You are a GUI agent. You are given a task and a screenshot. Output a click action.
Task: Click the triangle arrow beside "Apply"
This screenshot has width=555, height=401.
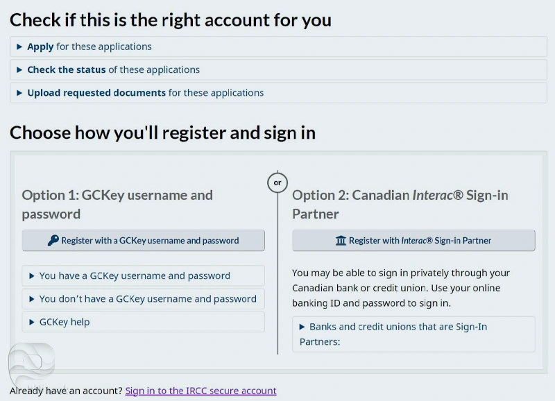click(x=19, y=47)
